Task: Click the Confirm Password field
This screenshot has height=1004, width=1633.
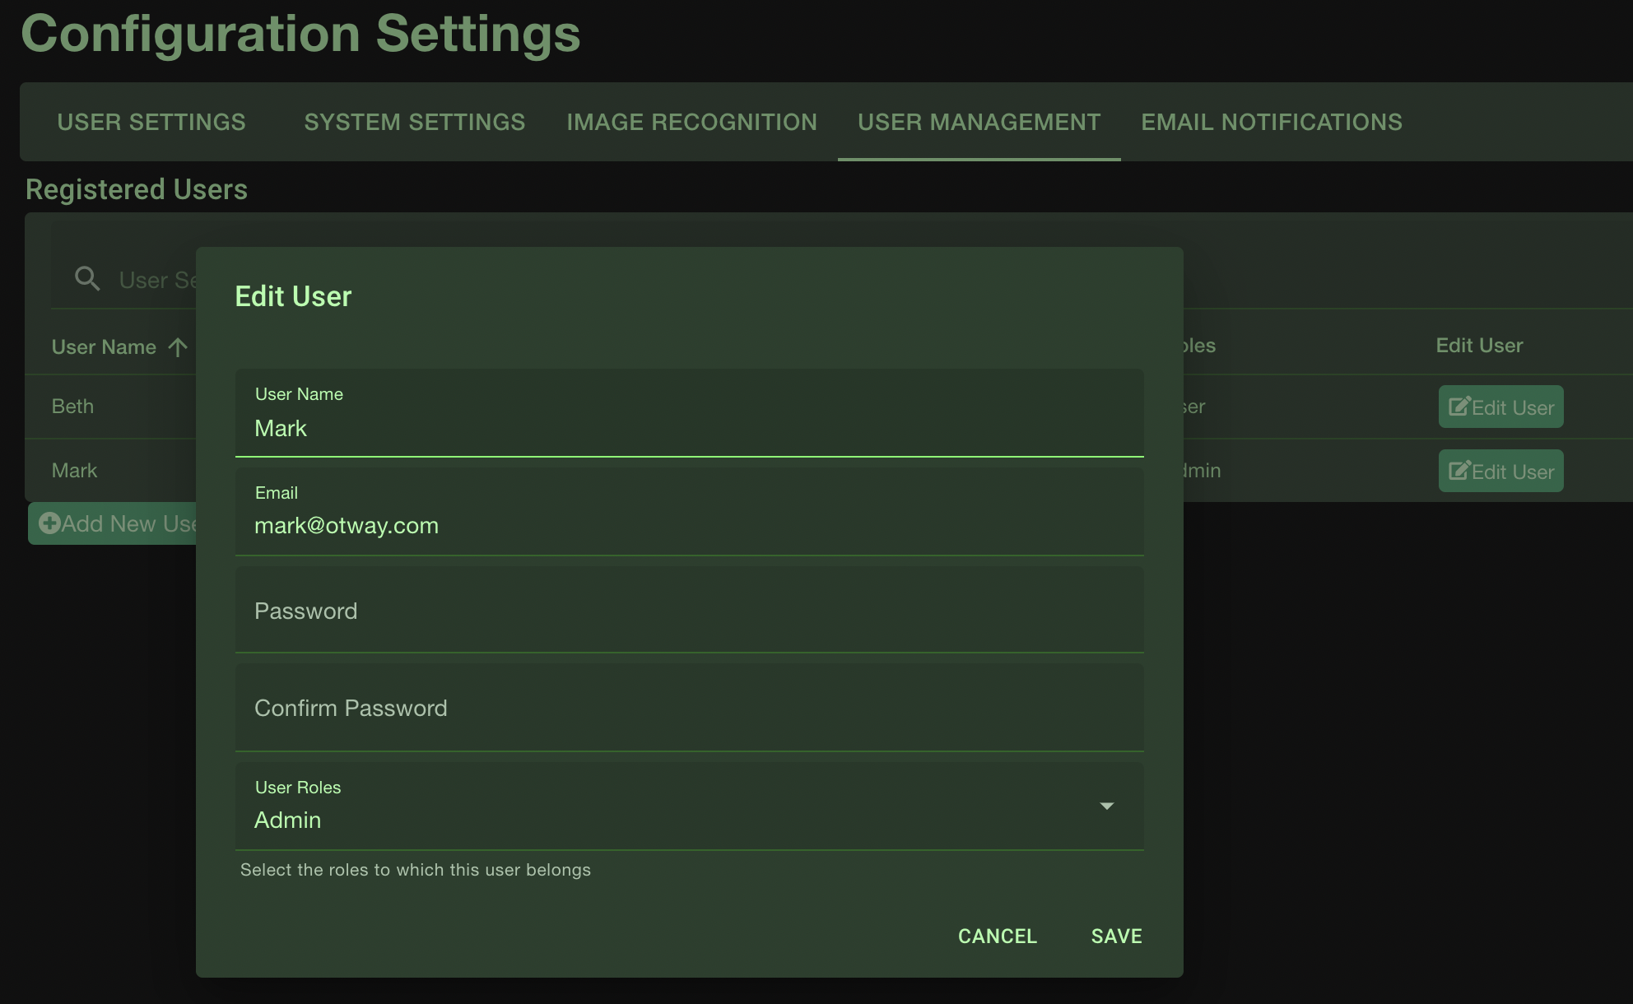Action: click(689, 708)
